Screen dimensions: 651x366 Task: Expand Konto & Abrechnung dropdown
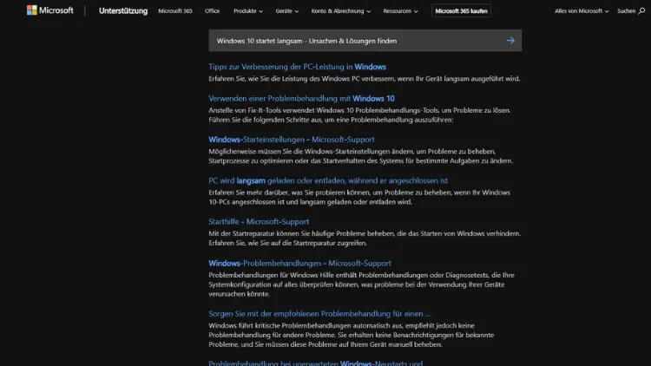tap(341, 10)
